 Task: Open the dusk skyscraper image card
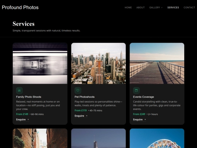(98, 138)
